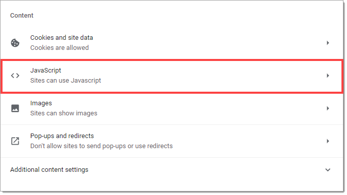The height and width of the screenshot is (195, 347).
Task: Click the pop-ups external link icon
Action: pos(15,141)
